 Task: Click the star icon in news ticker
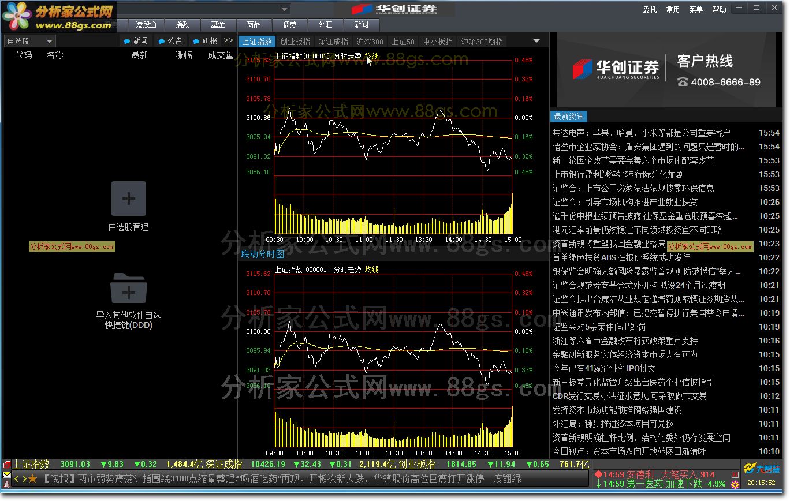tap(33, 478)
